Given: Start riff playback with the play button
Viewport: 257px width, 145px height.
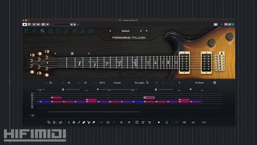Looking at the screenshot, I should [x=159, y=122].
